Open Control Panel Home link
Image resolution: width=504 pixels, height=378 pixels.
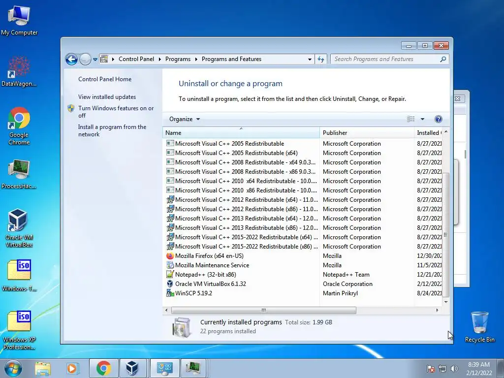[x=105, y=79]
